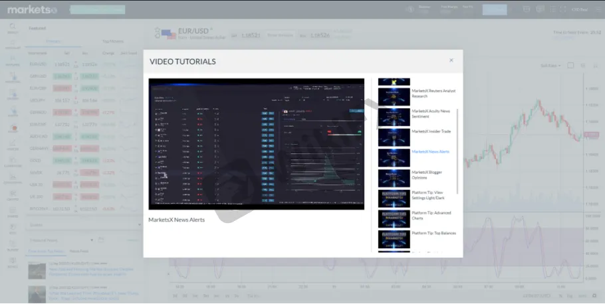Open New Zealand Housing Market news headline

click(91, 271)
